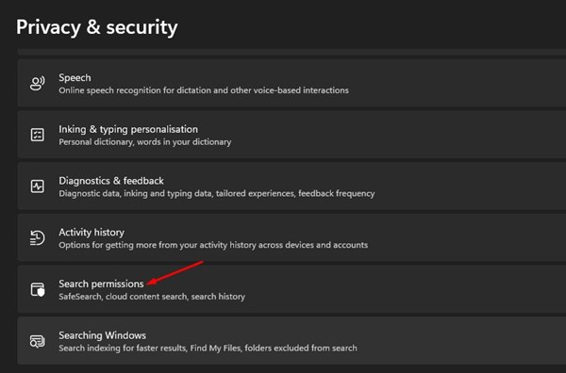Click the Search permissions shield icon
566x373 pixels.
(x=38, y=289)
